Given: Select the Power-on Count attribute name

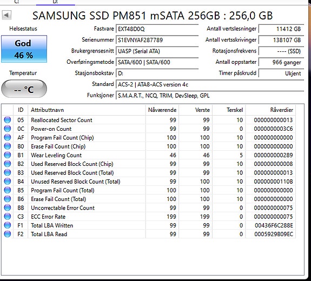Looking at the screenshot, I should (x=51, y=129).
